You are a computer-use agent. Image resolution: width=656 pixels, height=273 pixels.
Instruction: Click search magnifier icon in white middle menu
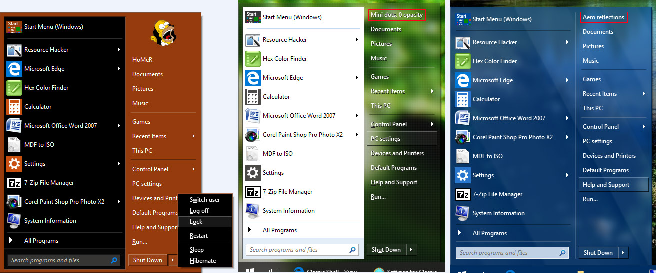point(353,250)
